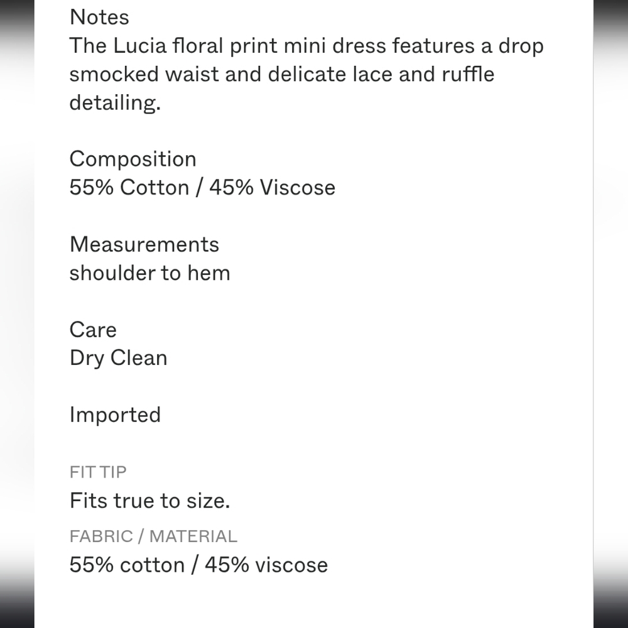Click the FIT TIP label

[98, 472]
